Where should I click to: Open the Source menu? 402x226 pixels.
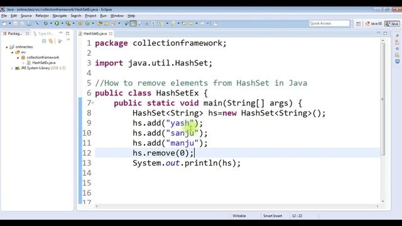pos(26,16)
